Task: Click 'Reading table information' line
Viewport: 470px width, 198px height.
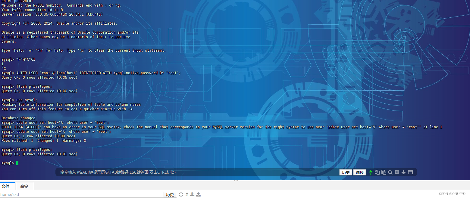Action: 71,104
